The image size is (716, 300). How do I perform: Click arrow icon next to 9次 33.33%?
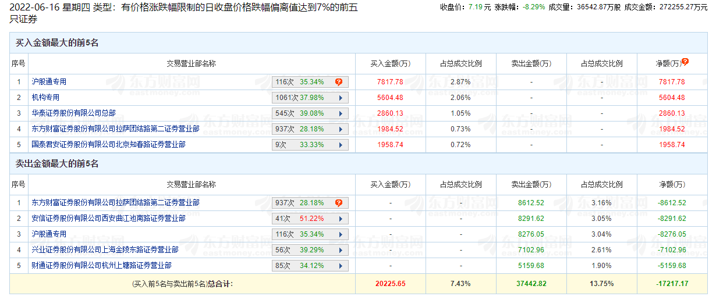(339, 145)
